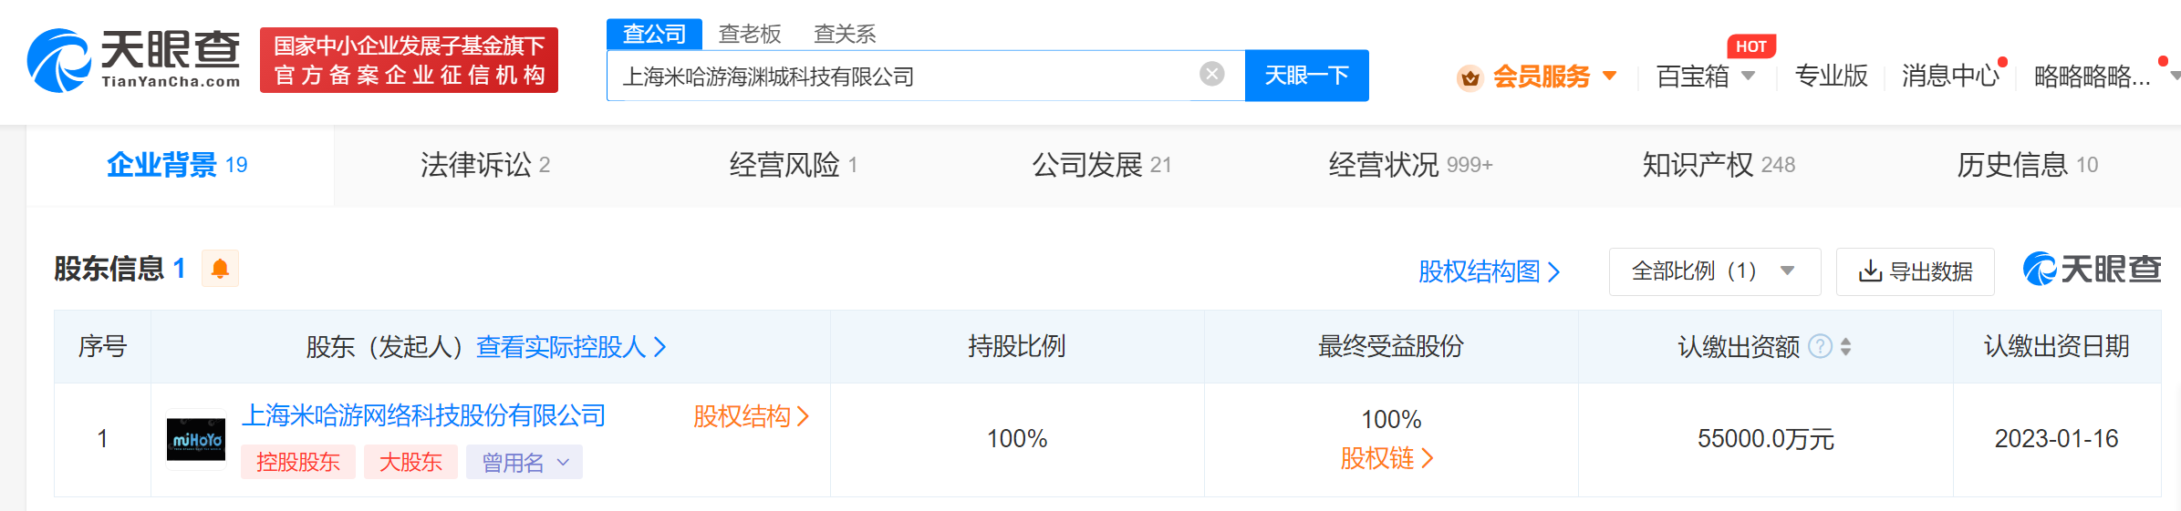Open the 全部比例 (1) dropdown
2181x511 pixels.
point(1715,271)
